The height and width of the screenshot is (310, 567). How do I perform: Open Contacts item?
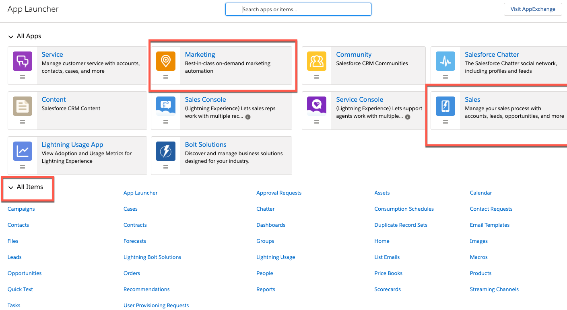(x=18, y=225)
